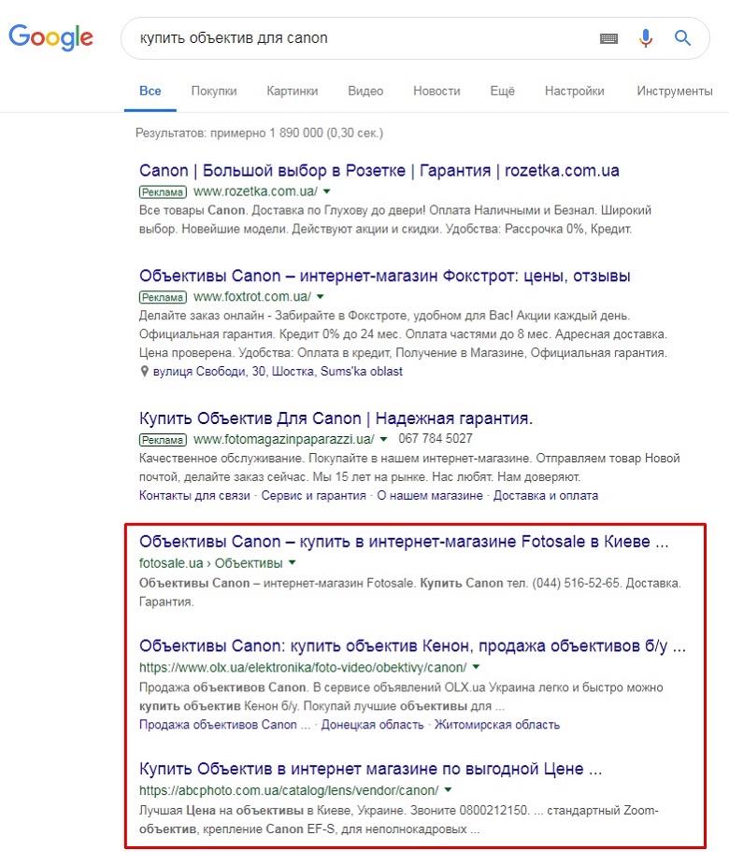Open the Продажа объективов Canon sitelink
Image resolution: width=729 pixels, height=864 pixels.
pyautogui.click(x=224, y=725)
